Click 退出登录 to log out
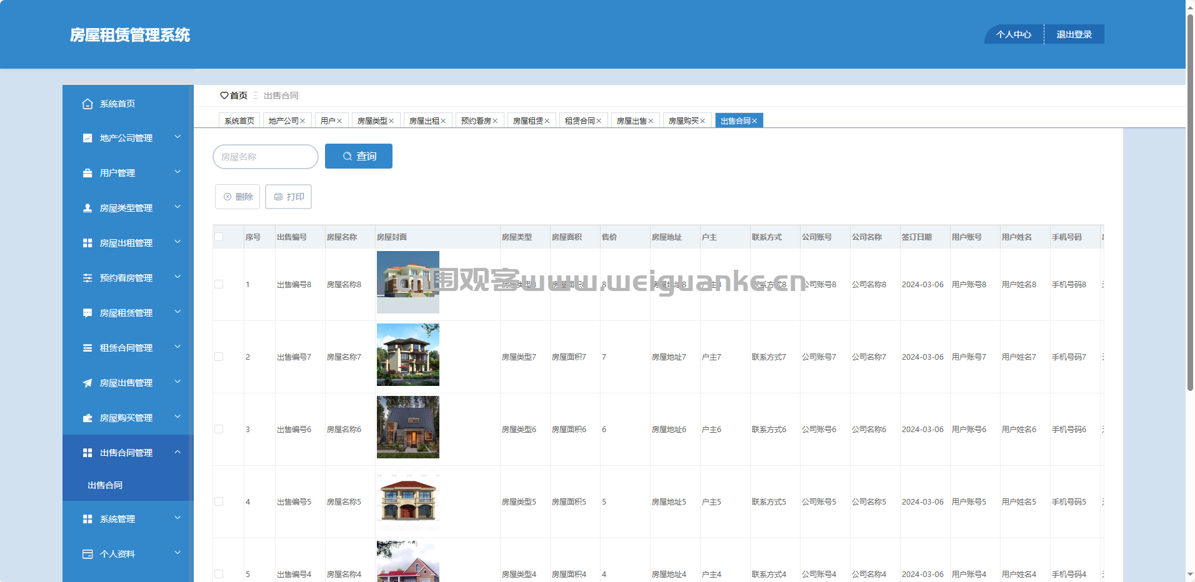 [x=1074, y=34]
